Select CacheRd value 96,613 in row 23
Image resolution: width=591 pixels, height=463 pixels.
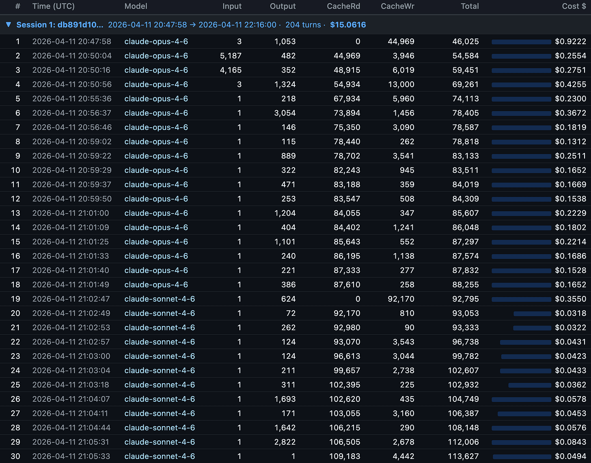pyautogui.click(x=347, y=356)
